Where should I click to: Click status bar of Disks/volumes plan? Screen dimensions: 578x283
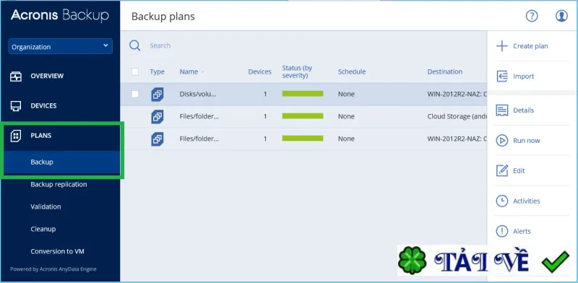303,94
